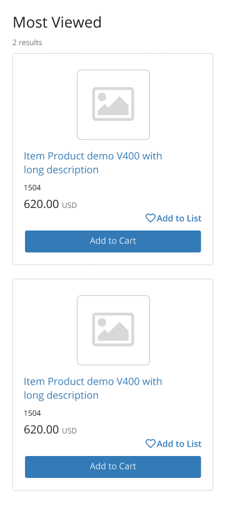Click SKU number 1504 in second card
The image size is (225, 508).
pyautogui.click(x=32, y=413)
